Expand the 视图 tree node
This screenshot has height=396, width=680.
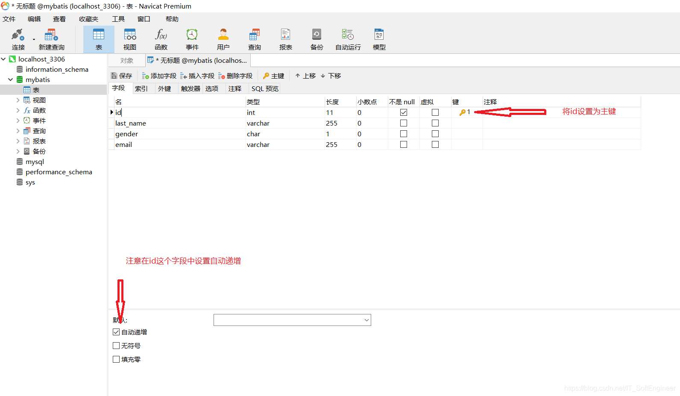pyautogui.click(x=18, y=100)
